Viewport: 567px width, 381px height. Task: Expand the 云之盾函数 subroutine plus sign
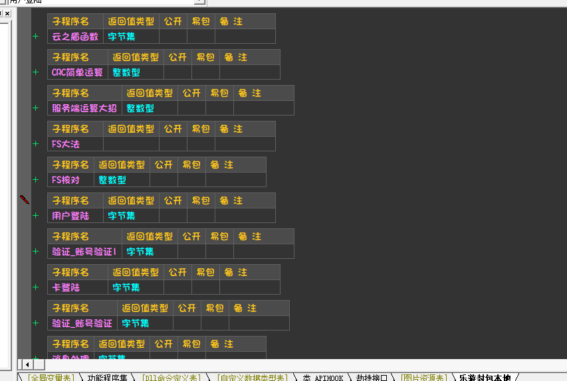(35, 37)
